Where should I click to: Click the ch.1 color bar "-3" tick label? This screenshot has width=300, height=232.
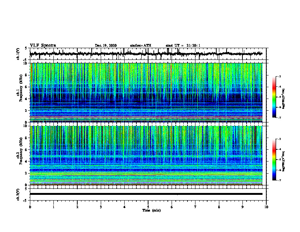[280, 76]
